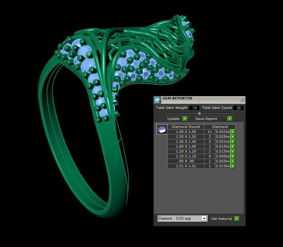
Task: Click the green Update arrow button
Action: click(x=185, y=118)
